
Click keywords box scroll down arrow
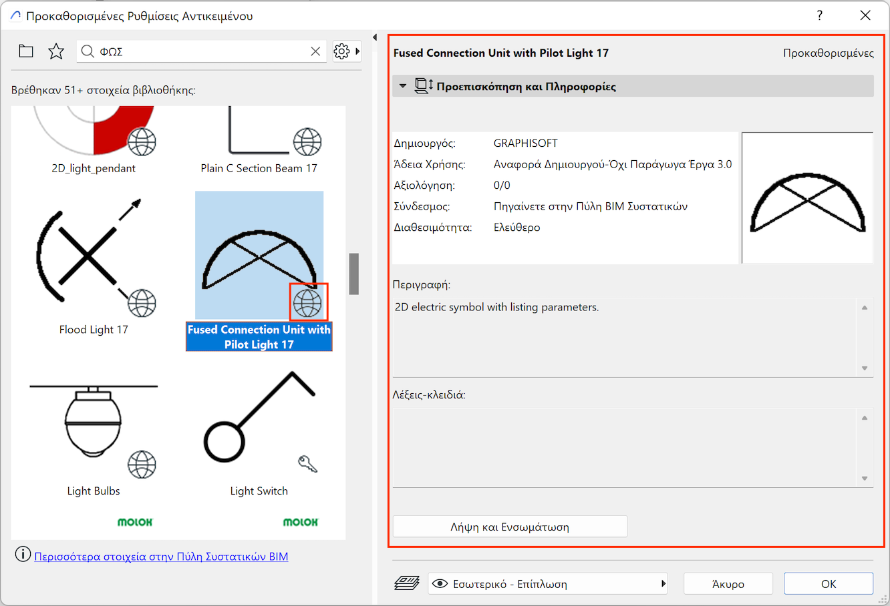point(865,479)
